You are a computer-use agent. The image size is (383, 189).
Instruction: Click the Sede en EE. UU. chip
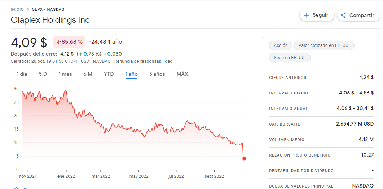[290, 58]
